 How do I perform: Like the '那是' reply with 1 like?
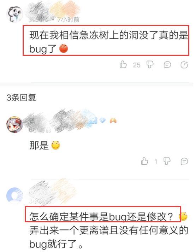144,161
